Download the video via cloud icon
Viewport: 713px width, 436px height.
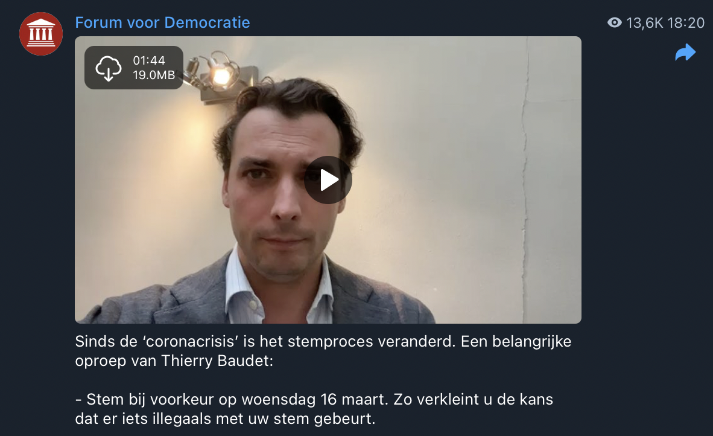click(x=108, y=68)
